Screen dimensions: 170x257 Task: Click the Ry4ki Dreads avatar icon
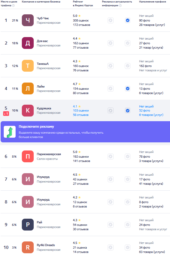click(x=28, y=247)
